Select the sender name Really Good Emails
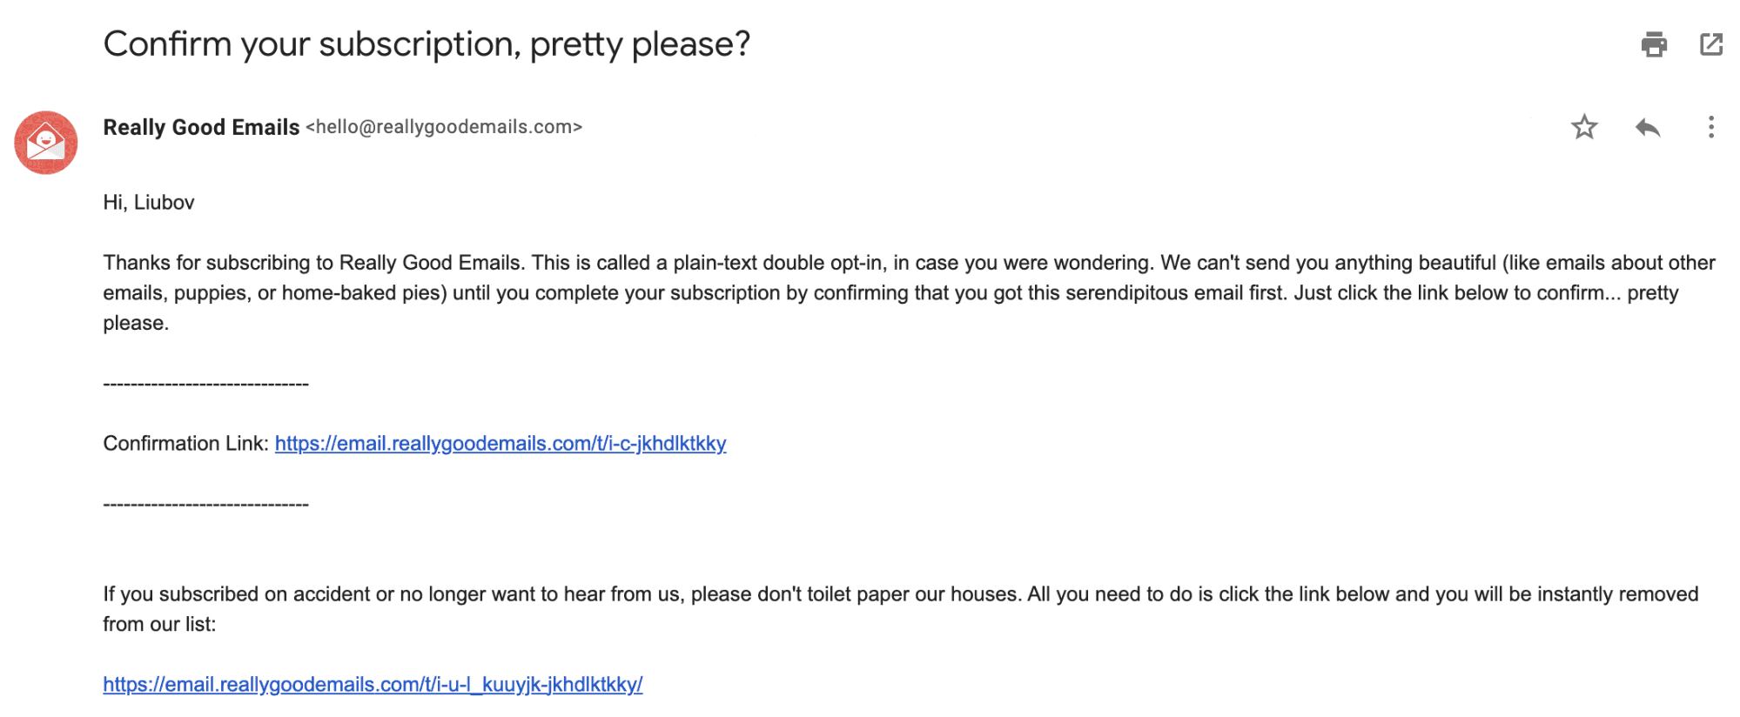The image size is (1740, 717). [x=201, y=127]
